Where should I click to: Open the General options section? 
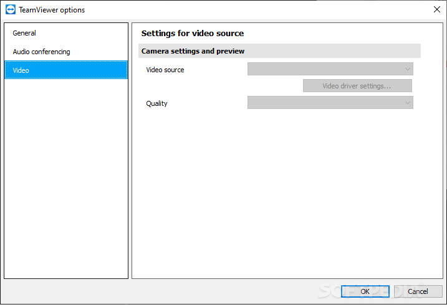[x=66, y=33]
